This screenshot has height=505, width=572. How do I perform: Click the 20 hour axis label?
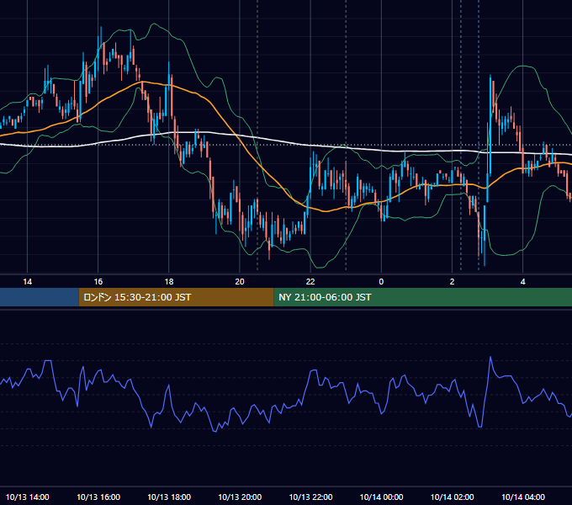[240, 282]
